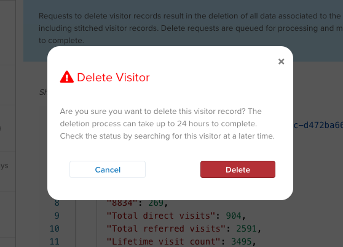The height and width of the screenshot is (247, 343).
Task: Click the 904 value in JSON
Action: click(x=234, y=216)
